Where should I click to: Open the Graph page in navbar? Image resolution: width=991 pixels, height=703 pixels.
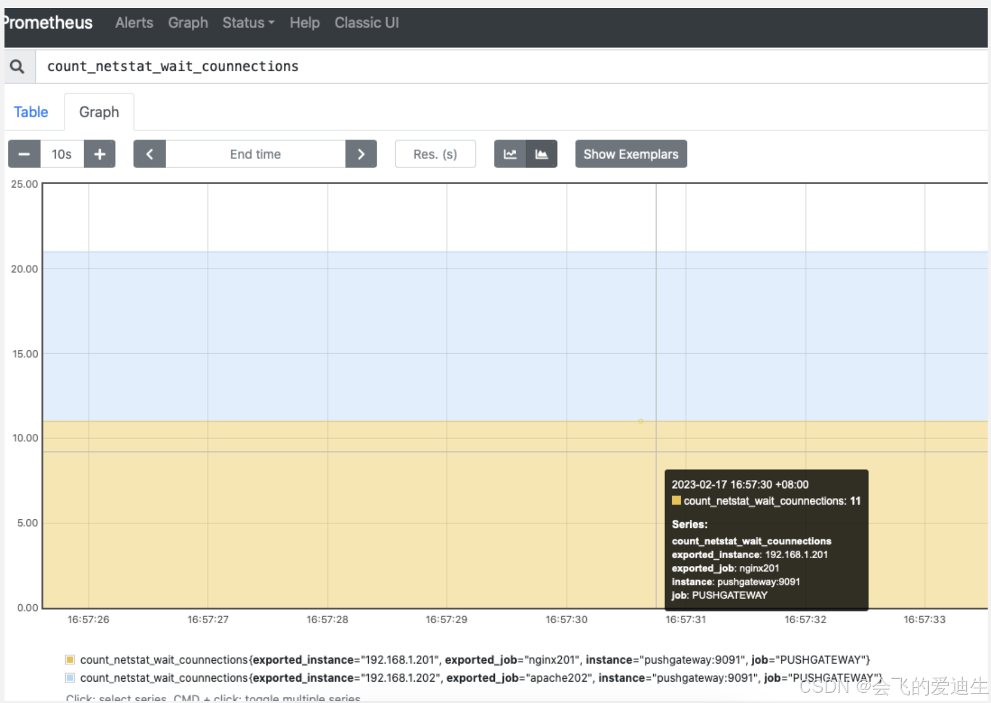pyautogui.click(x=188, y=22)
